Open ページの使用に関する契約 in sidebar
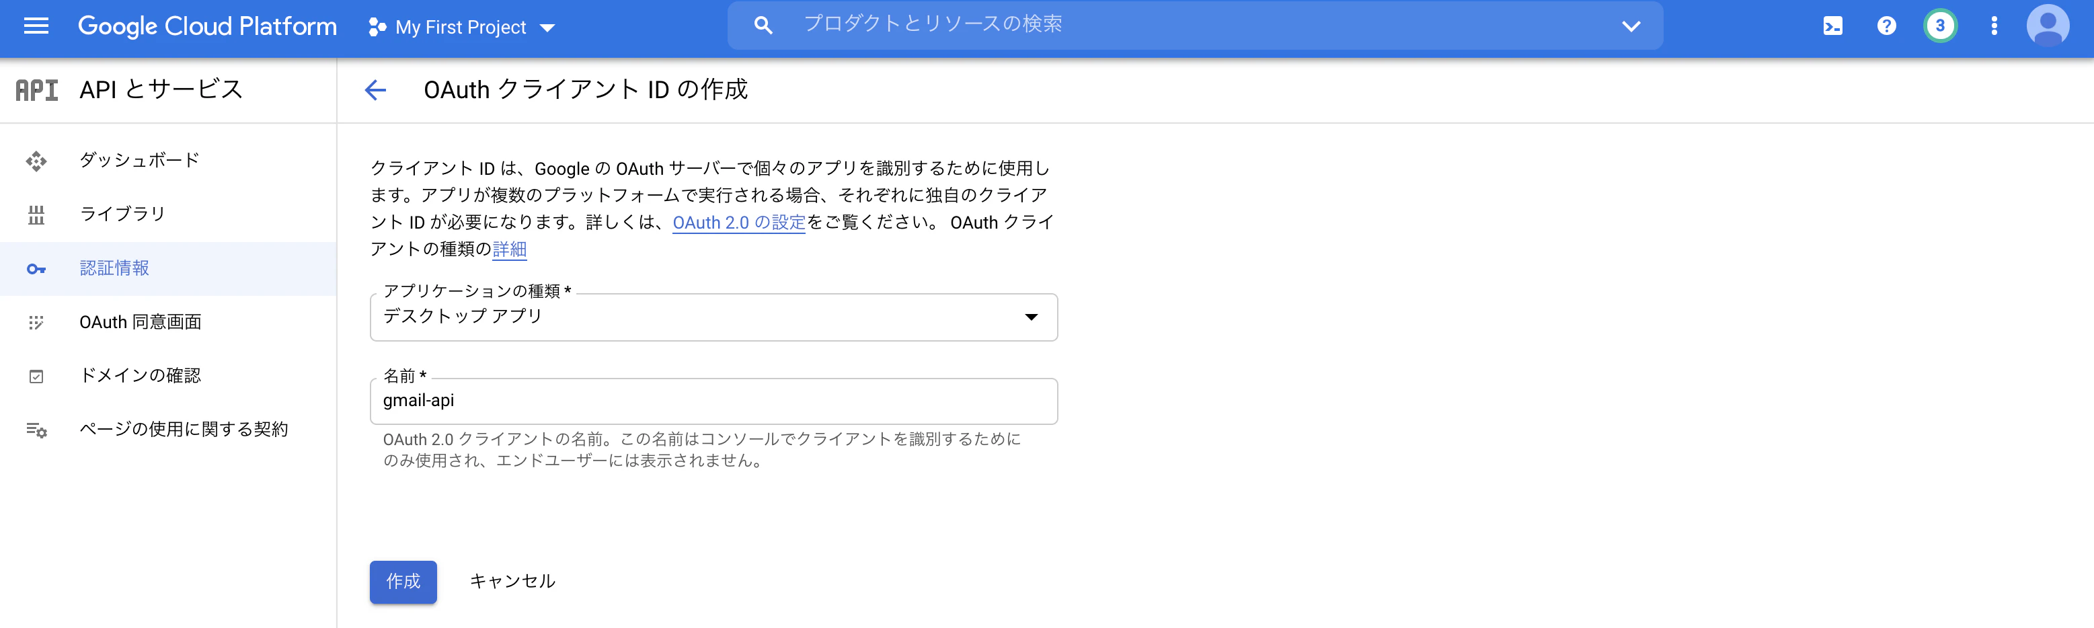The width and height of the screenshot is (2094, 628). (168, 429)
